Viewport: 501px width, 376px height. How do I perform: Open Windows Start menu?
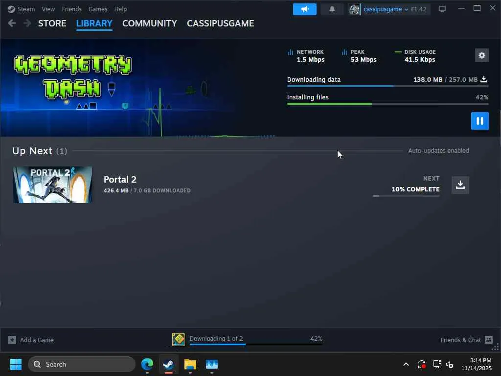[16, 364]
